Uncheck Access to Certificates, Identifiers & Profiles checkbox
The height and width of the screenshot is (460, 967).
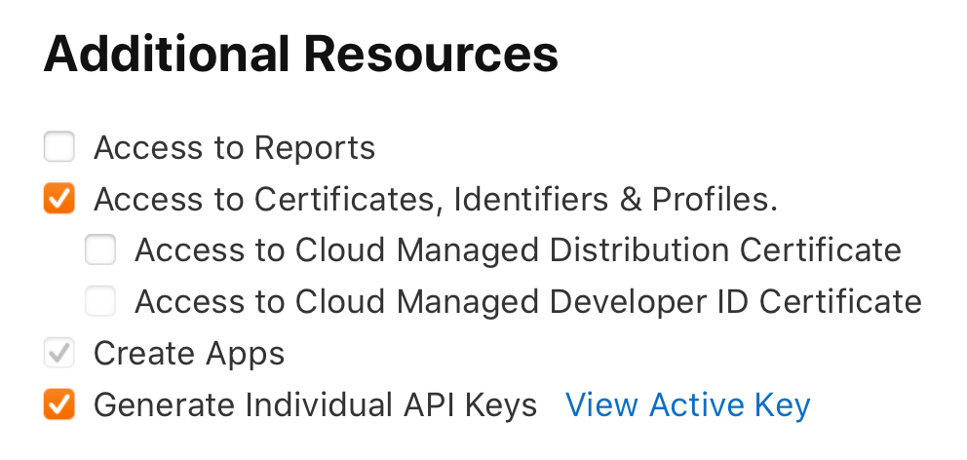pyautogui.click(x=59, y=199)
